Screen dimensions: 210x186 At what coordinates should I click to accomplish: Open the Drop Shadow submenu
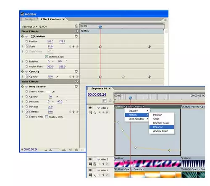[x=137, y=119]
